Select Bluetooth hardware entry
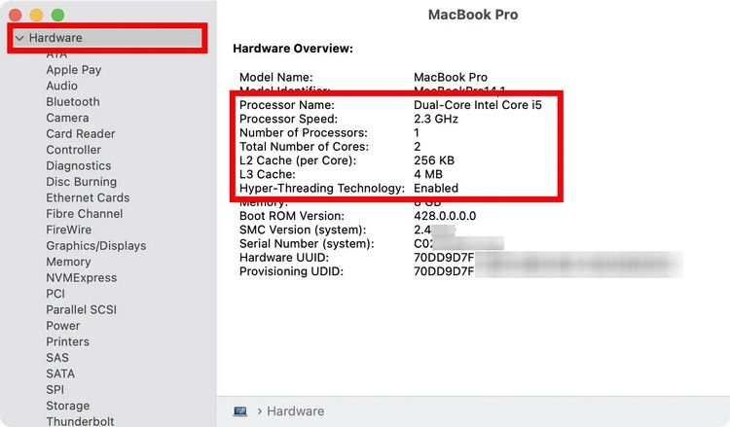Viewport: 730px width, 427px height. tap(73, 101)
